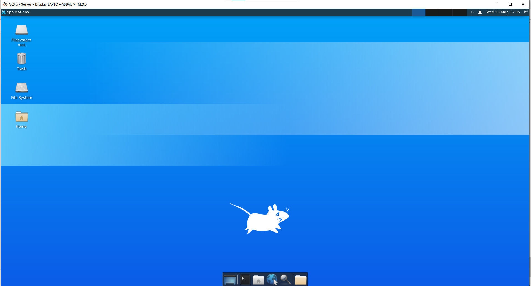Screen dimensions: 531x286
Task: Launch the web browser from the dock
Action: pyautogui.click(x=272, y=279)
